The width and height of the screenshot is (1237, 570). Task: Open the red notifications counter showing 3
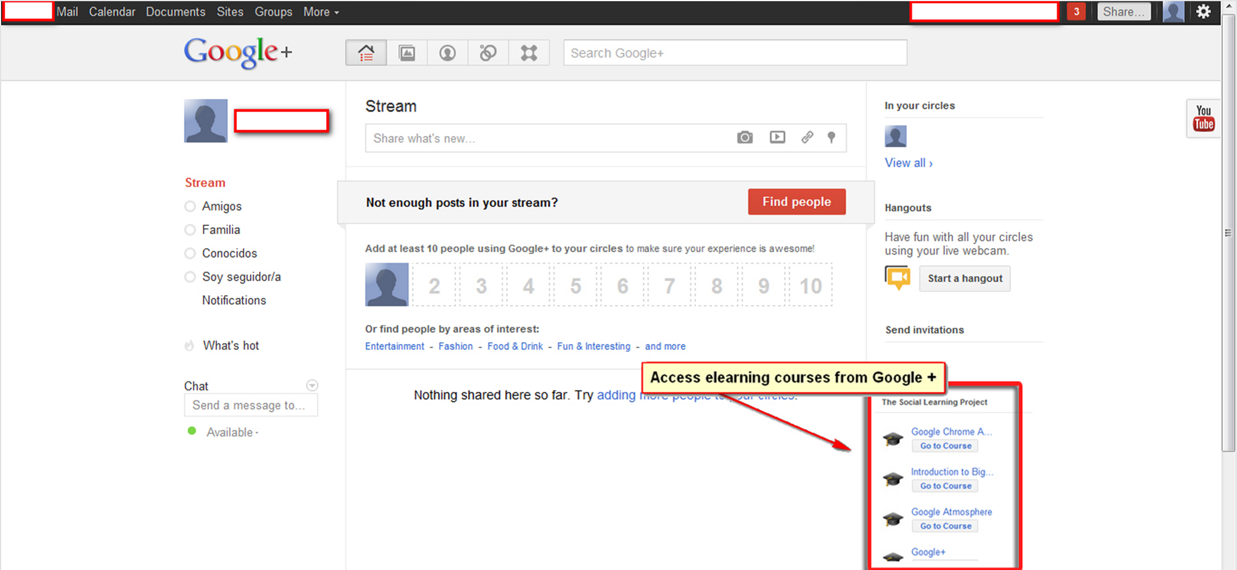pos(1076,12)
